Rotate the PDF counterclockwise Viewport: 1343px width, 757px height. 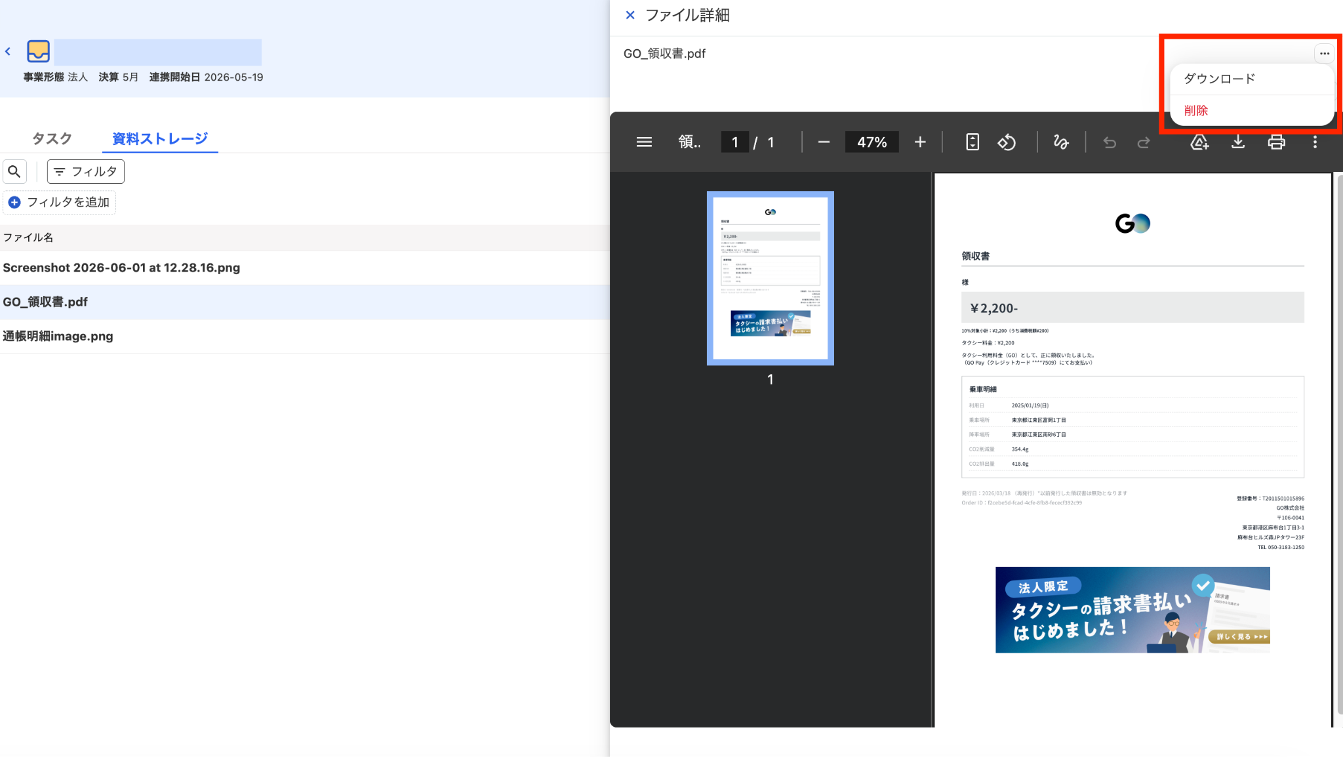[x=1007, y=142]
